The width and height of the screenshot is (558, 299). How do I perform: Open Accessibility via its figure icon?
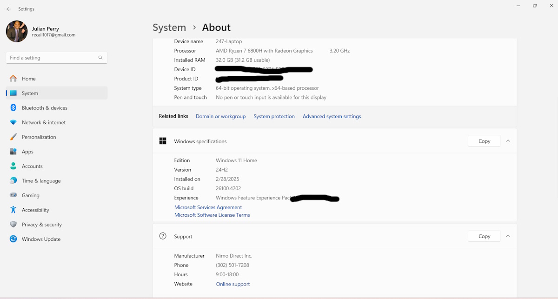[13, 210]
